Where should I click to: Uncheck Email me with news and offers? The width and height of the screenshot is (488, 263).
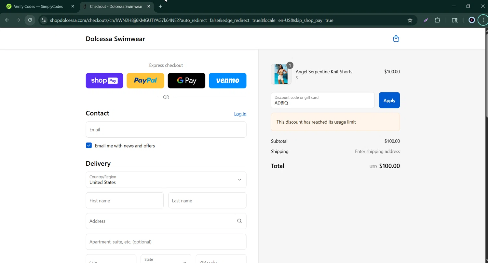89,145
